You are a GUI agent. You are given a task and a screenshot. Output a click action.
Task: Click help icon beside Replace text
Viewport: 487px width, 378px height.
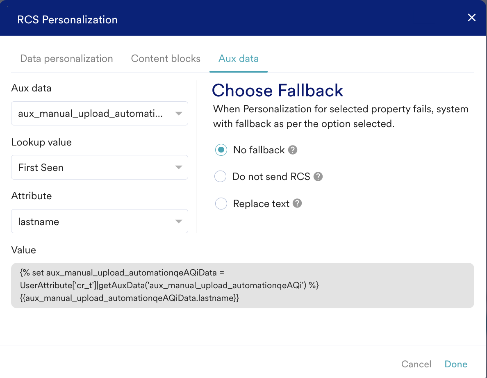pos(297,203)
